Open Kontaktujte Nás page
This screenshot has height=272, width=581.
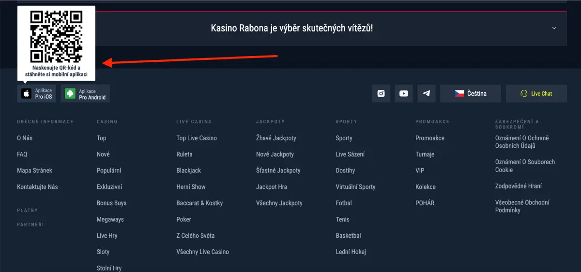(x=37, y=187)
